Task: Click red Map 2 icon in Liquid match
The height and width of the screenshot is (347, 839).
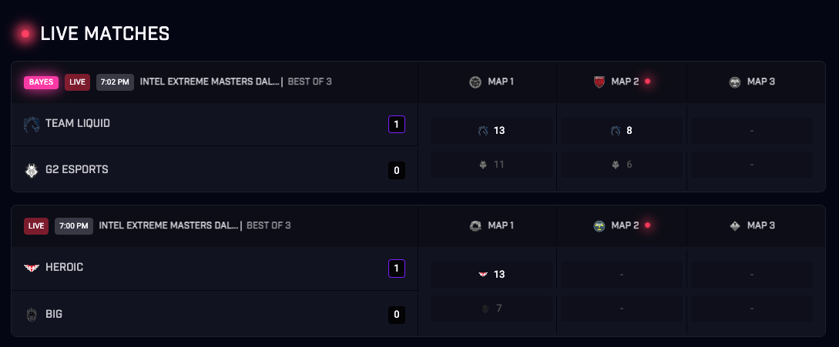Action: tap(600, 82)
